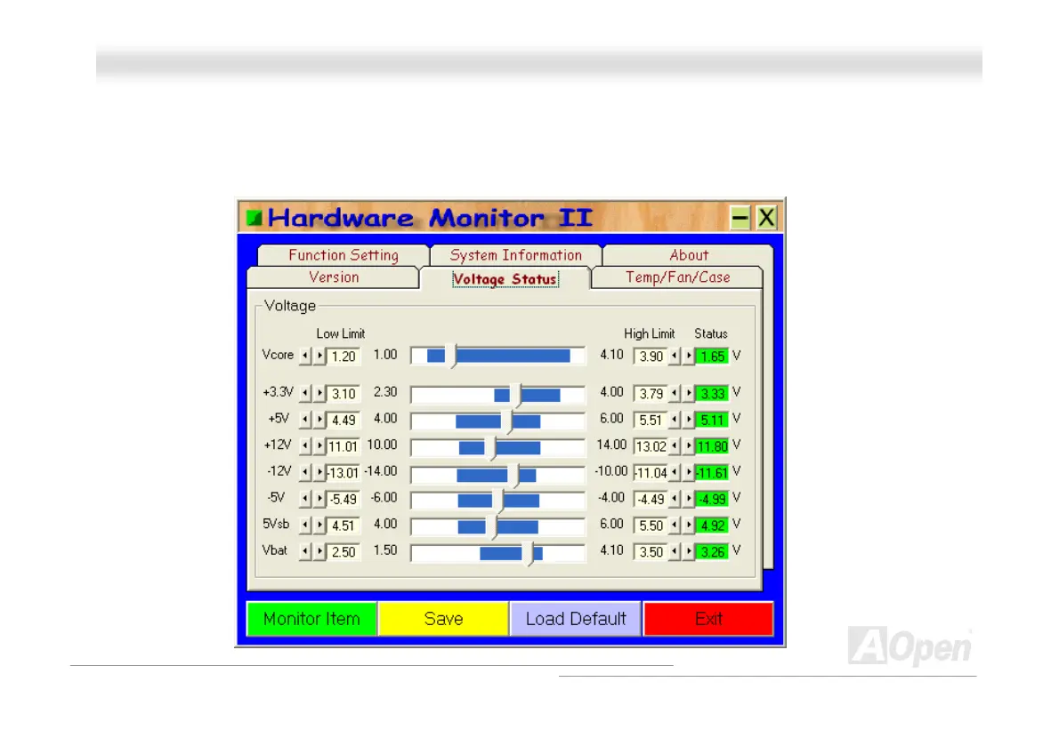Click the yellow Save button

[x=443, y=619]
